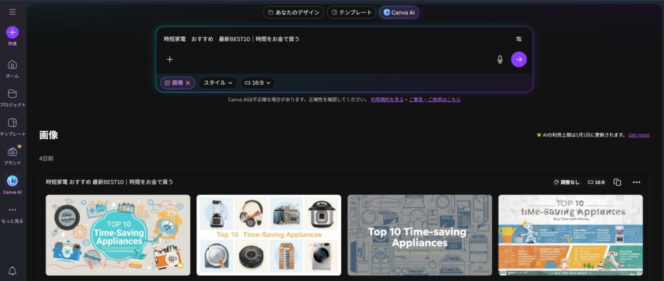664x281 pixels.
Task: Select Canva AI top tab
Action: [399, 12]
